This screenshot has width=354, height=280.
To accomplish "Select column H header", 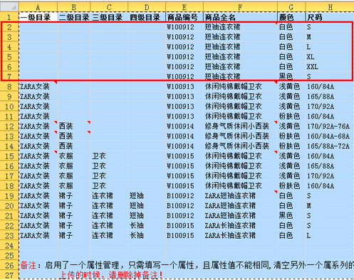I will [330, 7].
